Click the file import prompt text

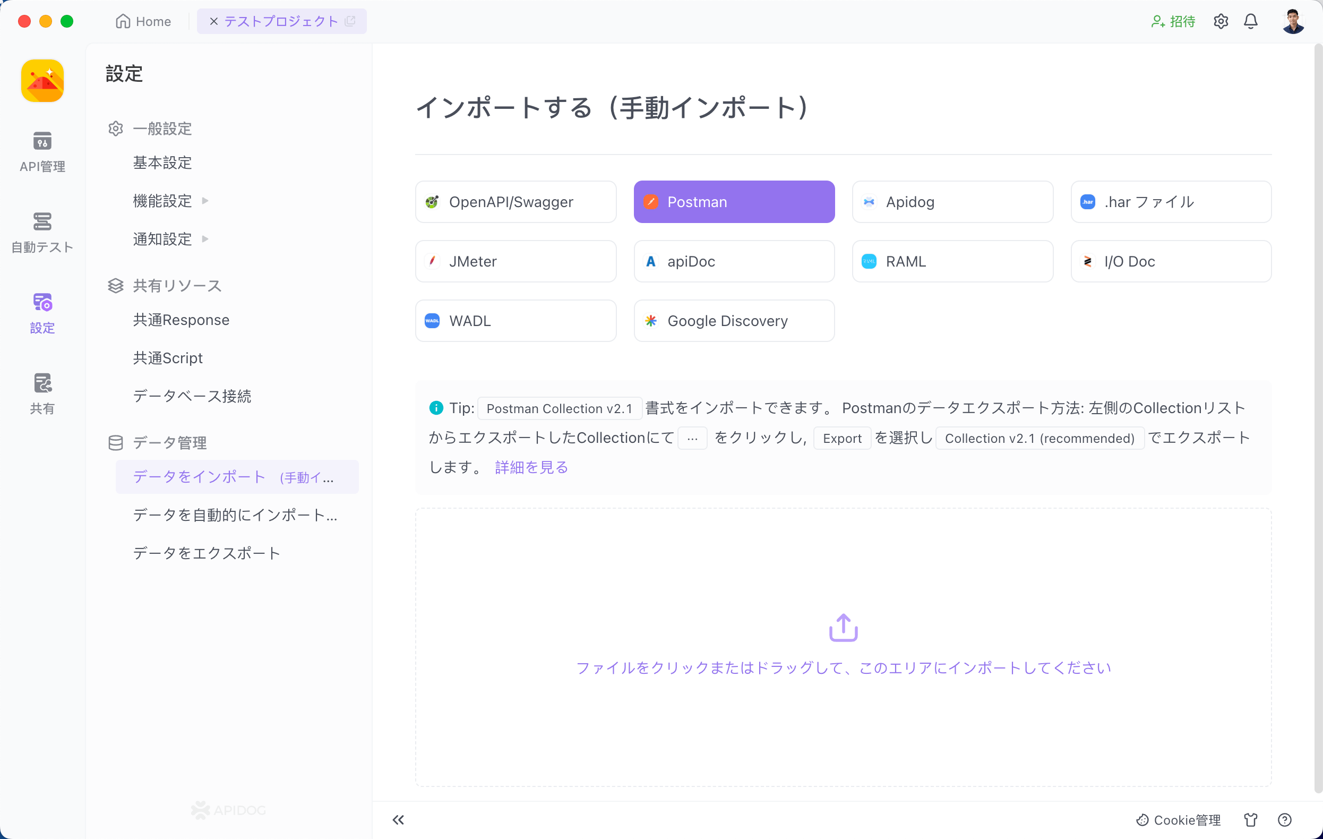(x=843, y=667)
